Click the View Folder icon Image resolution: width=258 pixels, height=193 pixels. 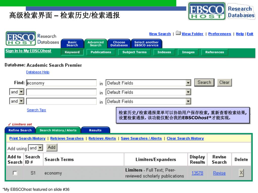click(178, 33)
